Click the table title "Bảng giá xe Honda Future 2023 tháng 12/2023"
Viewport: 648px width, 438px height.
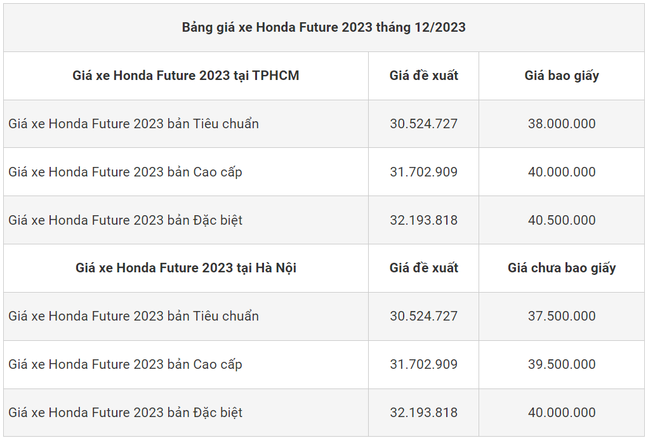[x=324, y=27]
